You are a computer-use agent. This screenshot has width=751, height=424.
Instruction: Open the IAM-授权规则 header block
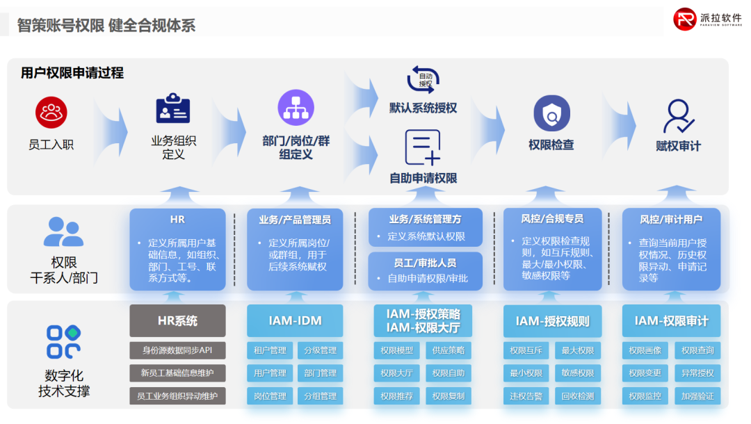tap(552, 320)
